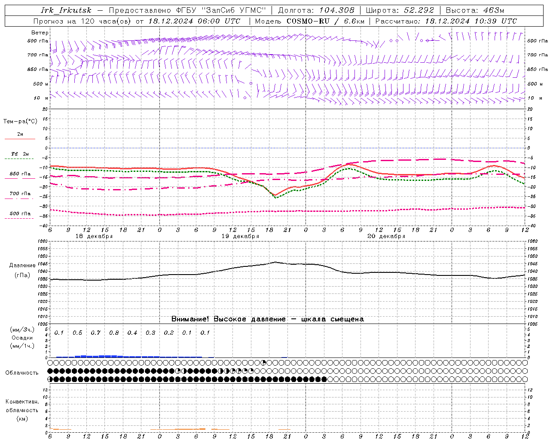This screenshot has width=550, height=440.
Task: Select the forecast start "18.12.2024 06:00 UTC"
Action: [194, 21]
